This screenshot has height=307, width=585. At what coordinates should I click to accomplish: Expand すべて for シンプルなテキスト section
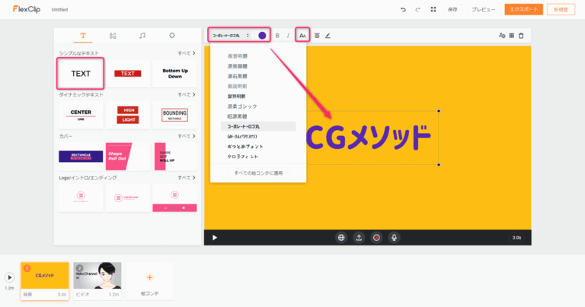(187, 53)
